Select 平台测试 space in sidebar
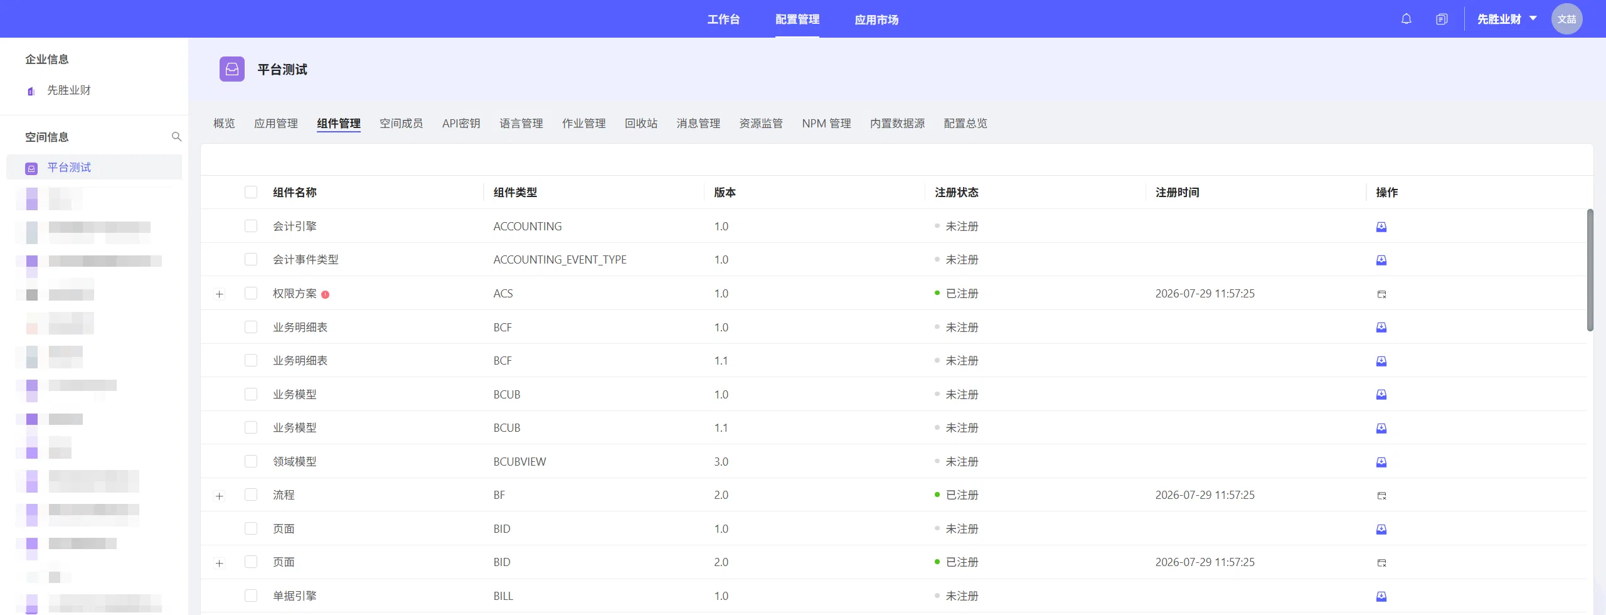This screenshot has width=1606, height=615. [x=94, y=168]
